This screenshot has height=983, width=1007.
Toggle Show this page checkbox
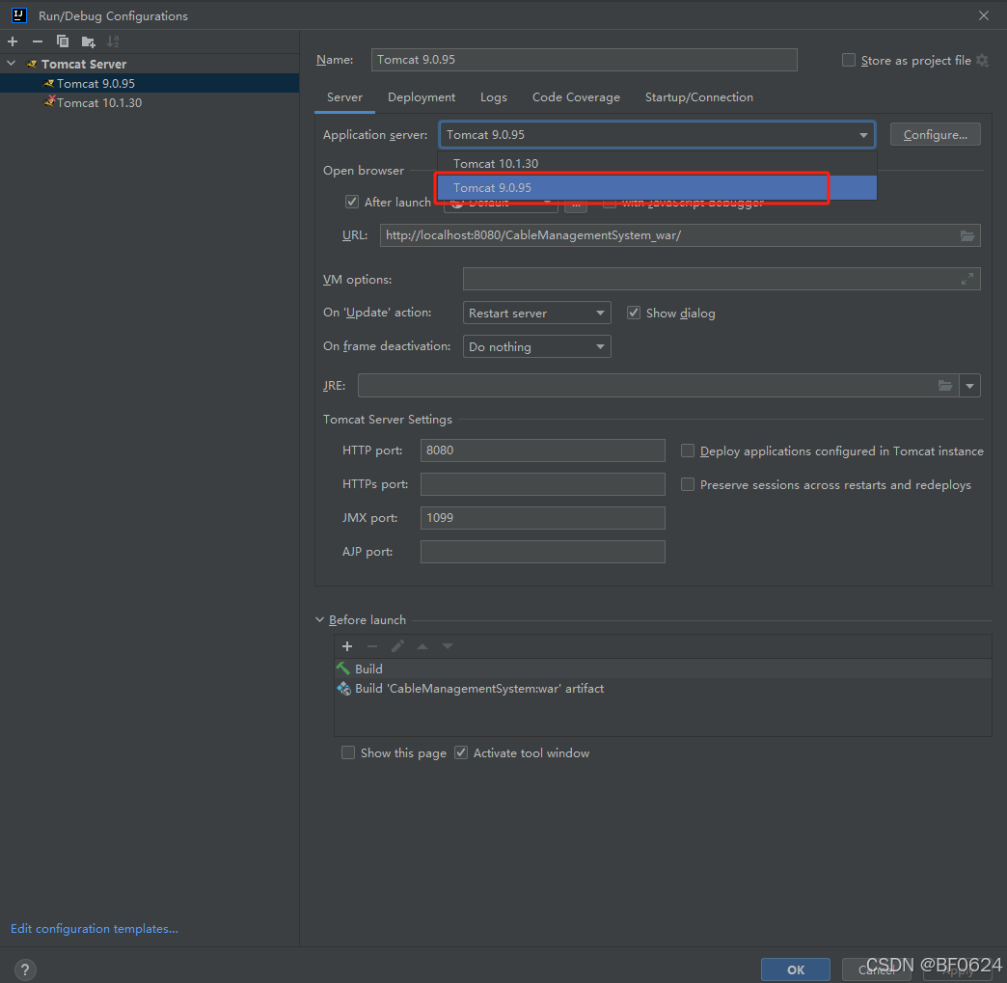(348, 753)
